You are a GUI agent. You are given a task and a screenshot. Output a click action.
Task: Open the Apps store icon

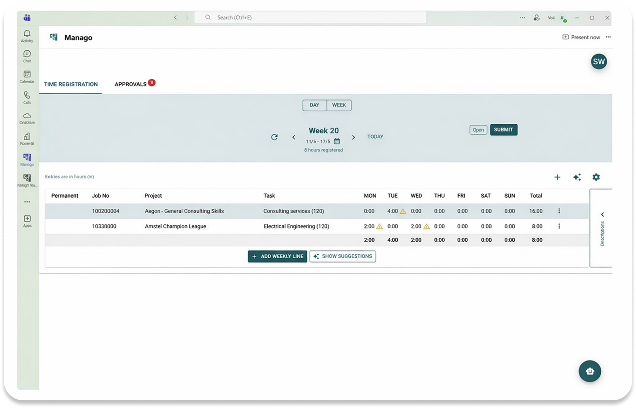point(27,221)
